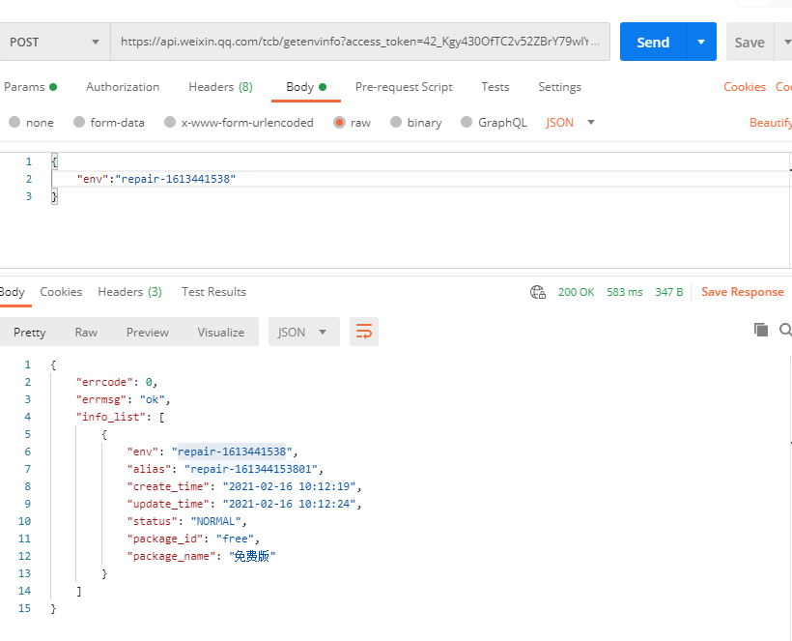Click the response word-wrap icon
This screenshot has width=792, height=641.
pyautogui.click(x=364, y=333)
